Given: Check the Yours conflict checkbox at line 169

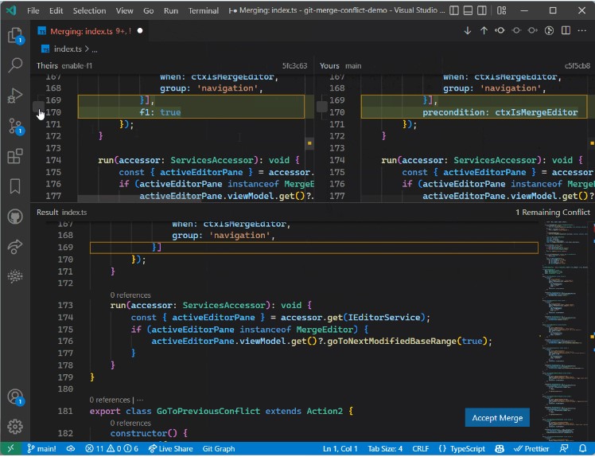Looking at the screenshot, I should 321,107.
